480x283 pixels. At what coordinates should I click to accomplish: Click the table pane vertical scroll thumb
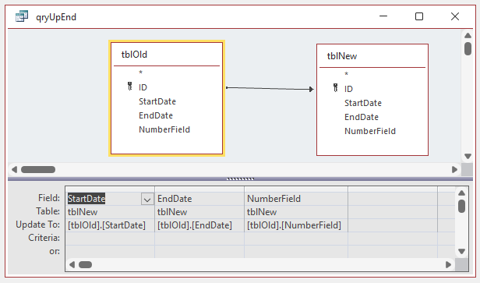pos(468,48)
